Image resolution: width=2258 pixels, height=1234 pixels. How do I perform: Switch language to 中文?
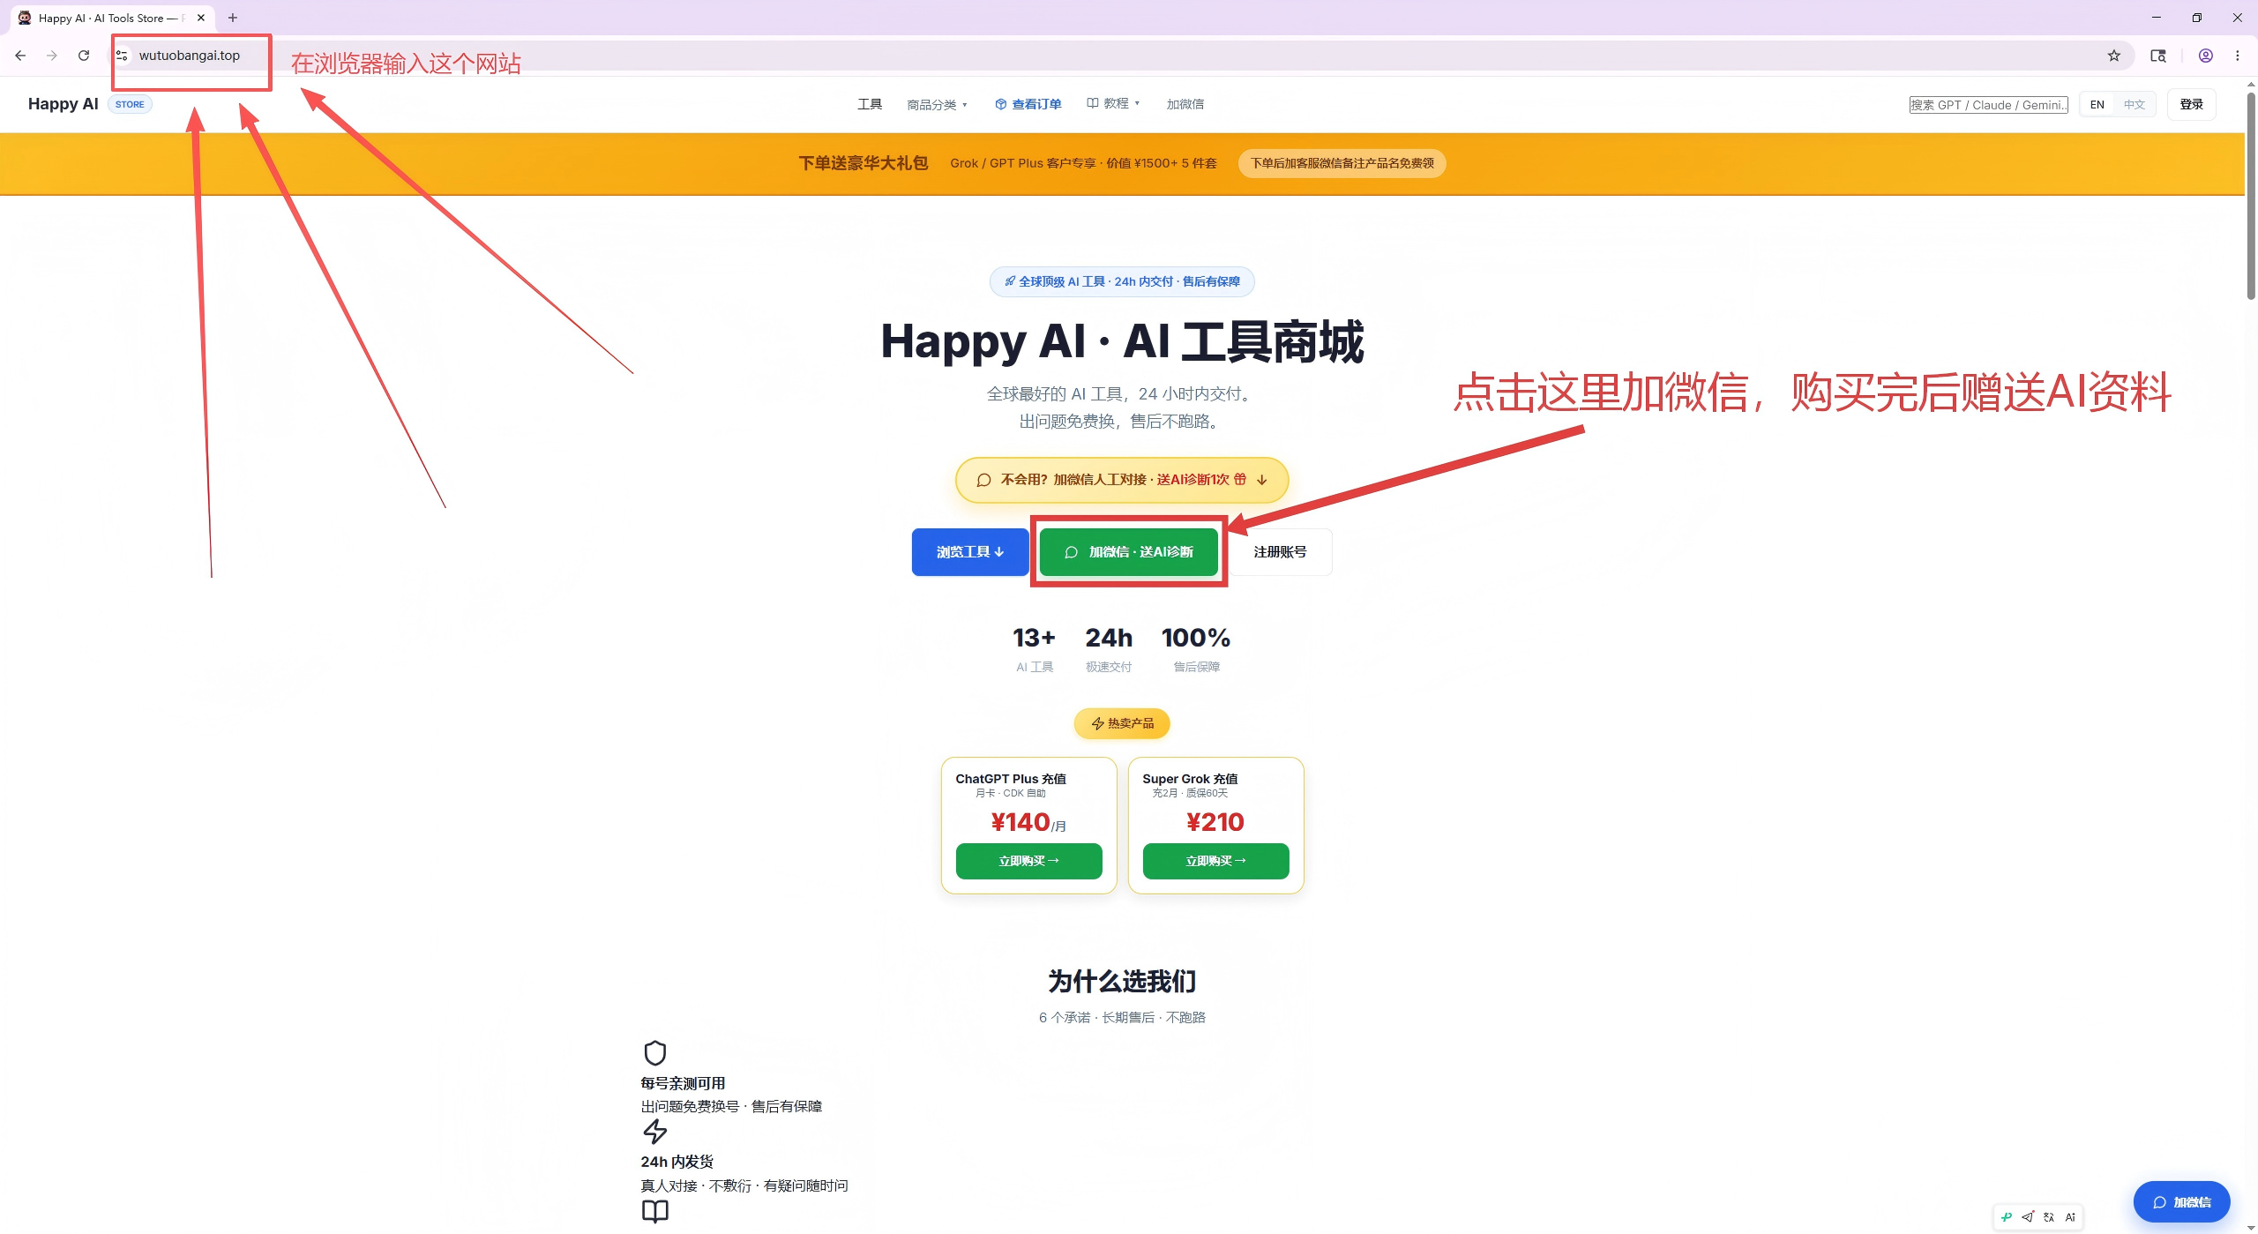[x=2134, y=104]
